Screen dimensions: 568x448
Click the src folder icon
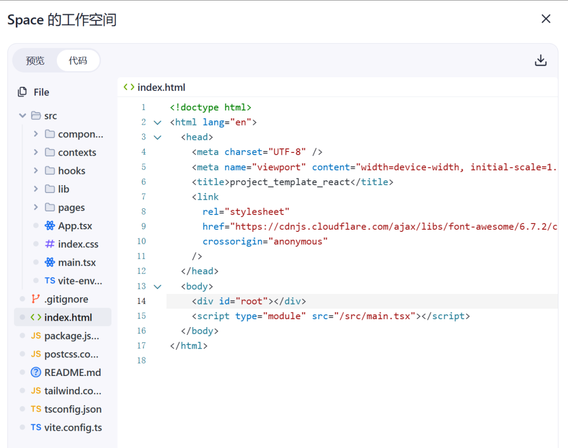(x=36, y=116)
